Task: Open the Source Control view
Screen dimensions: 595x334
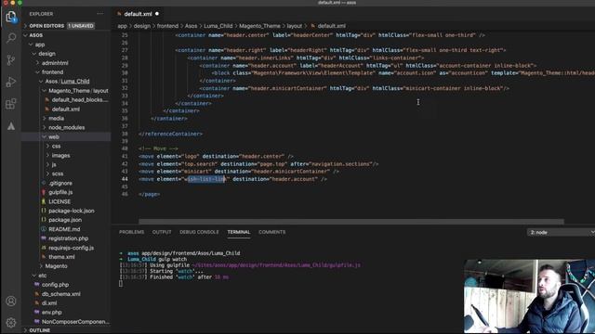Action: pos(11,59)
